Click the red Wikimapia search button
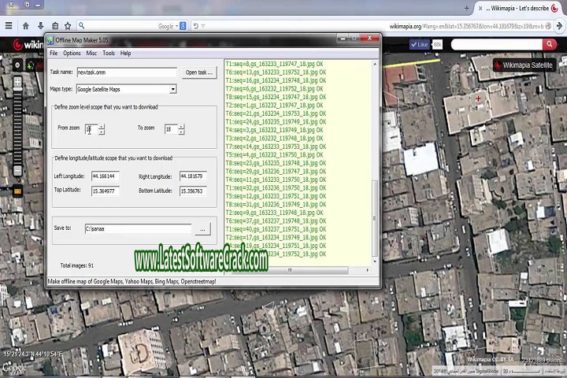567x378 pixels. (550, 45)
